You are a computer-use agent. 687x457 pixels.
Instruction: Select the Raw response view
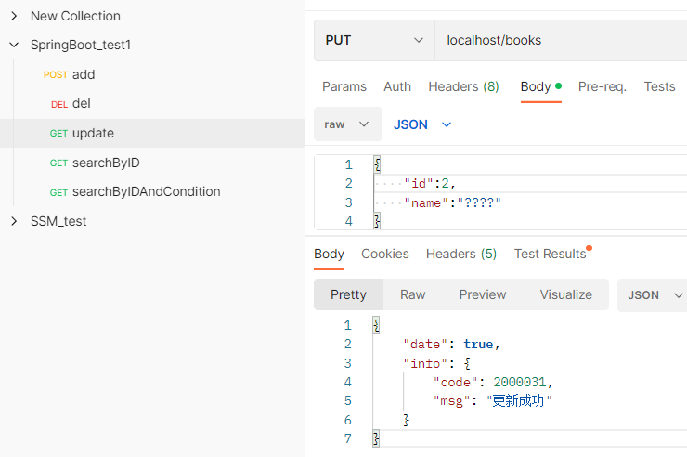(x=412, y=294)
